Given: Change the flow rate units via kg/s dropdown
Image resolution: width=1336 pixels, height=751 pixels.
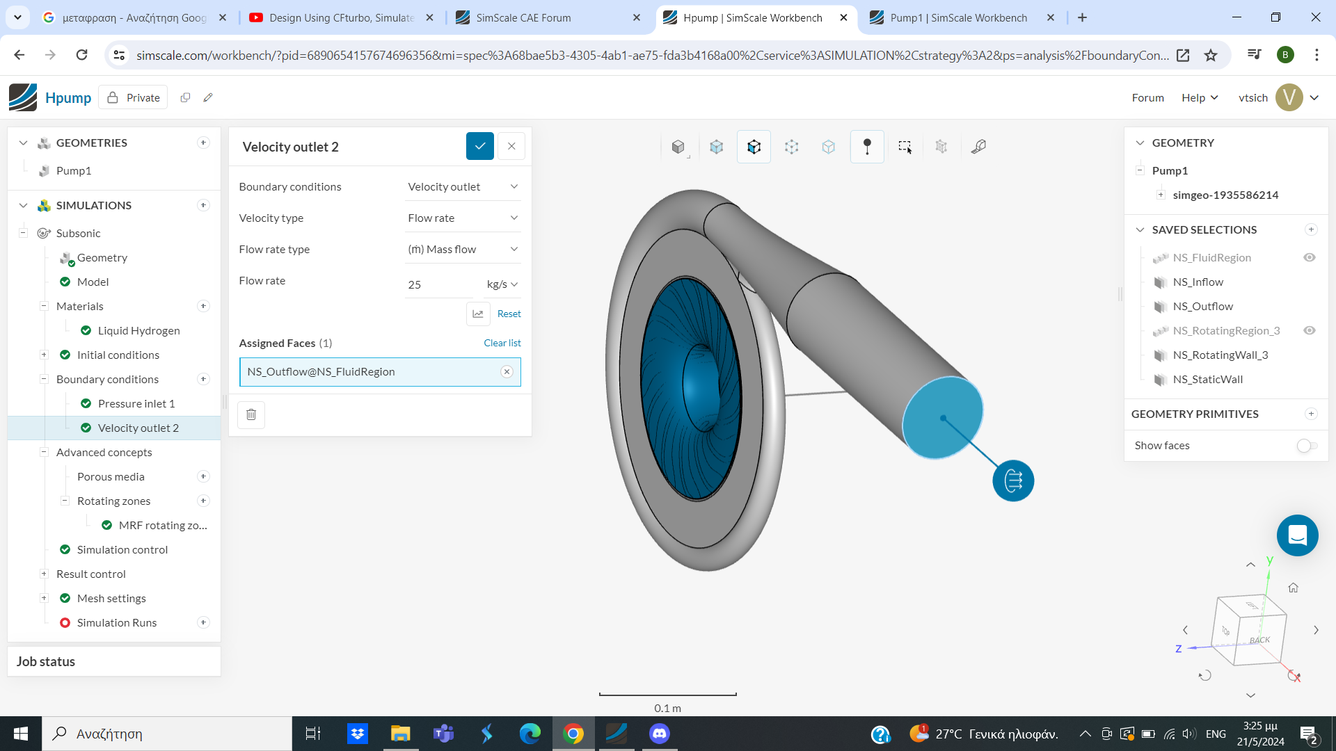Looking at the screenshot, I should coord(502,284).
